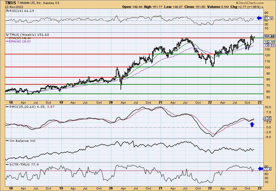Viewport: 276px width, 191px height.
Task: Click the green up-triangle change indicator
Action: pyautogui.click(x=262, y=7)
